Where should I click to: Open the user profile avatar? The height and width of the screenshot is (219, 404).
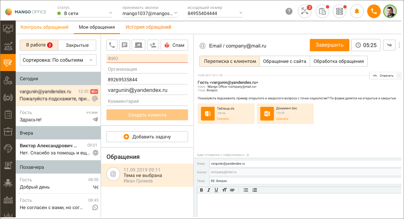(390, 11)
